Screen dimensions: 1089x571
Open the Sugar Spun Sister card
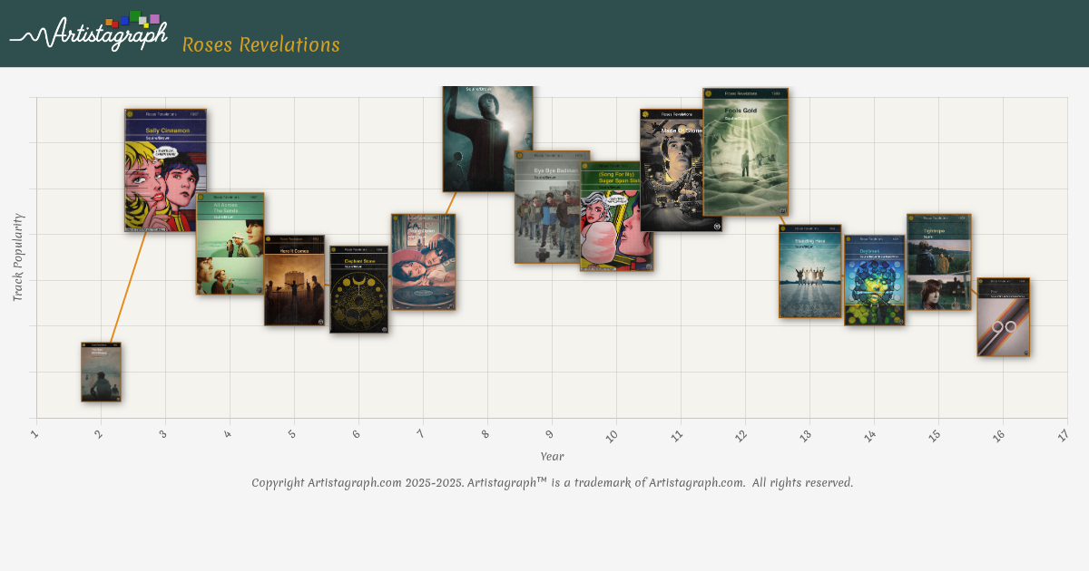pos(617,218)
